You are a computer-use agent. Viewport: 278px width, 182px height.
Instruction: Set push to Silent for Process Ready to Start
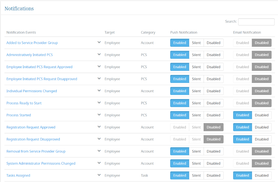(196, 103)
